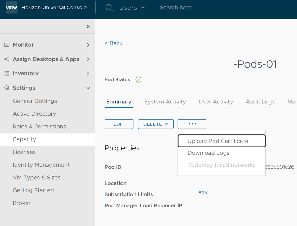
Task: Expand the Inventory section arrow
Action: click(x=88, y=74)
